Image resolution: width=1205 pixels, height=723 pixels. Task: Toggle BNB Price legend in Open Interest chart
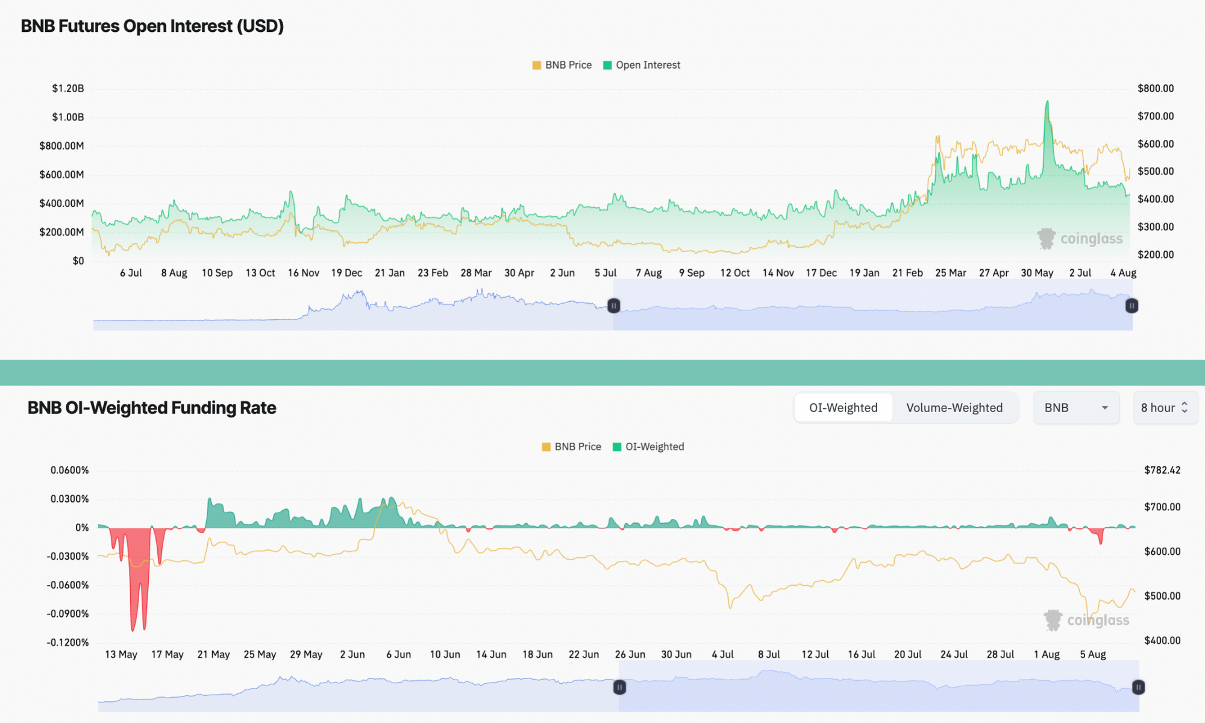[x=562, y=65]
